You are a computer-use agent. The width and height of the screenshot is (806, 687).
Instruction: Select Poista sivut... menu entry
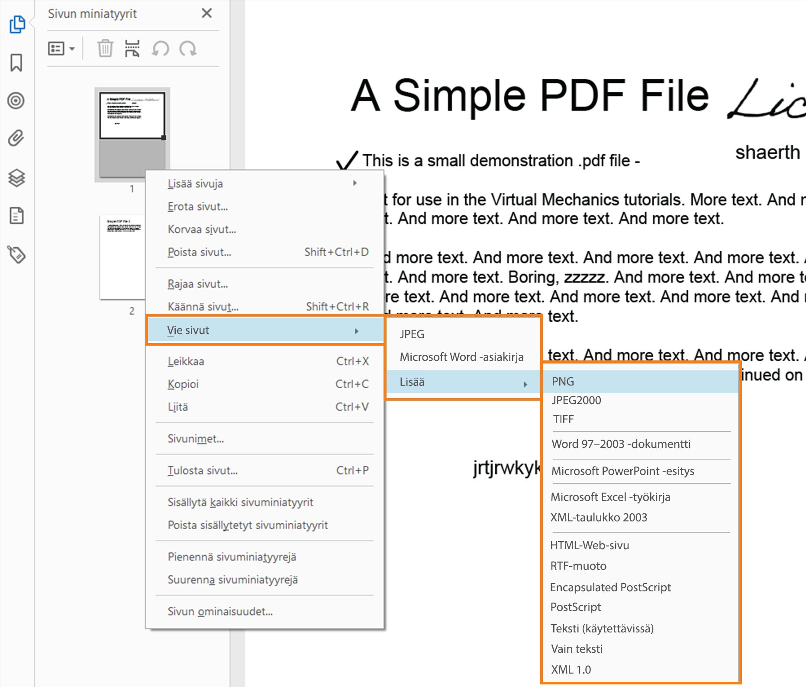[264, 252]
